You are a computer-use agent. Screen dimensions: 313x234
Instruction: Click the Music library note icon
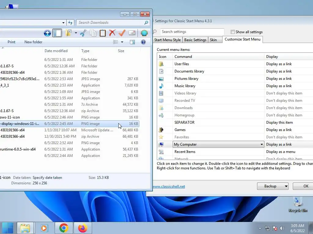(x=161, y=86)
